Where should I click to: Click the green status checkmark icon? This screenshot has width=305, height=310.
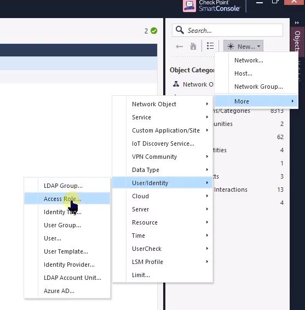(154, 31)
